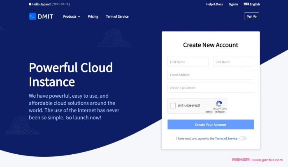288x167 pixels.
Task: Focus the First Name field
Action: [188, 62]
